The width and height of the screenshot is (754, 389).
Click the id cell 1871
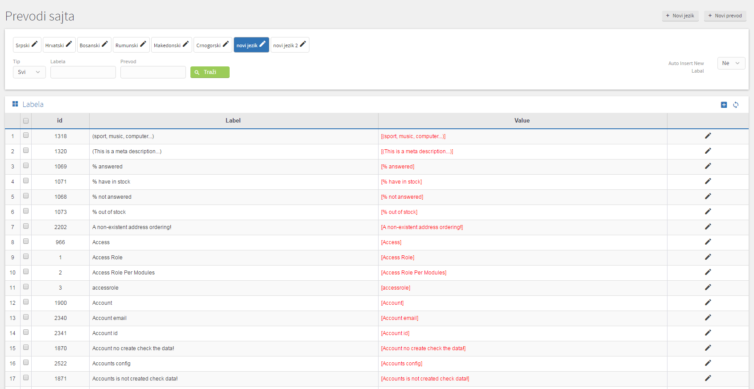pyautogui.click(x=61, y=379)
